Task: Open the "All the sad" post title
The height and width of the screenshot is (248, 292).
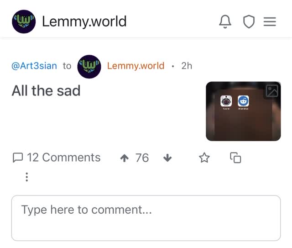Action: tap(46, 90)
